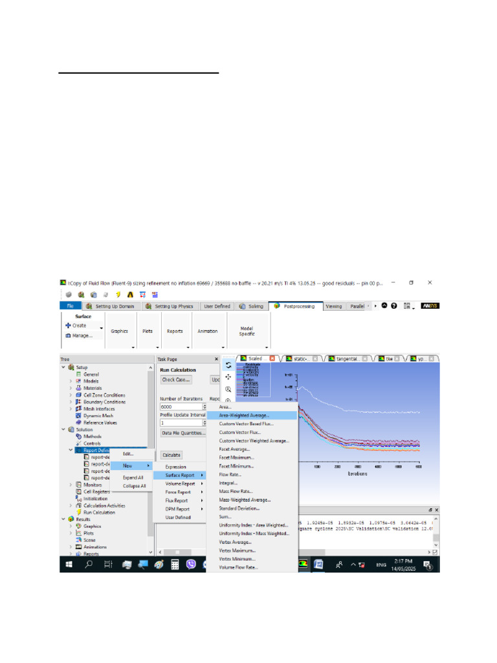
Task: Click Data File Quantities button
Action: [x=183, y=433]
